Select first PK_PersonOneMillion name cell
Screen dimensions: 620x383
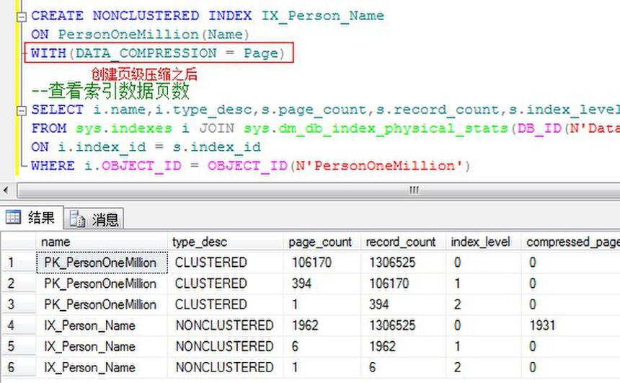pos(102,263)
